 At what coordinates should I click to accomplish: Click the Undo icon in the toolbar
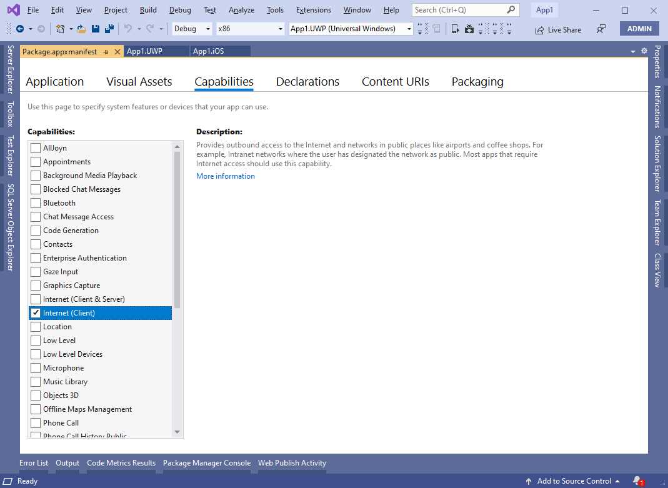pos(128,29)
